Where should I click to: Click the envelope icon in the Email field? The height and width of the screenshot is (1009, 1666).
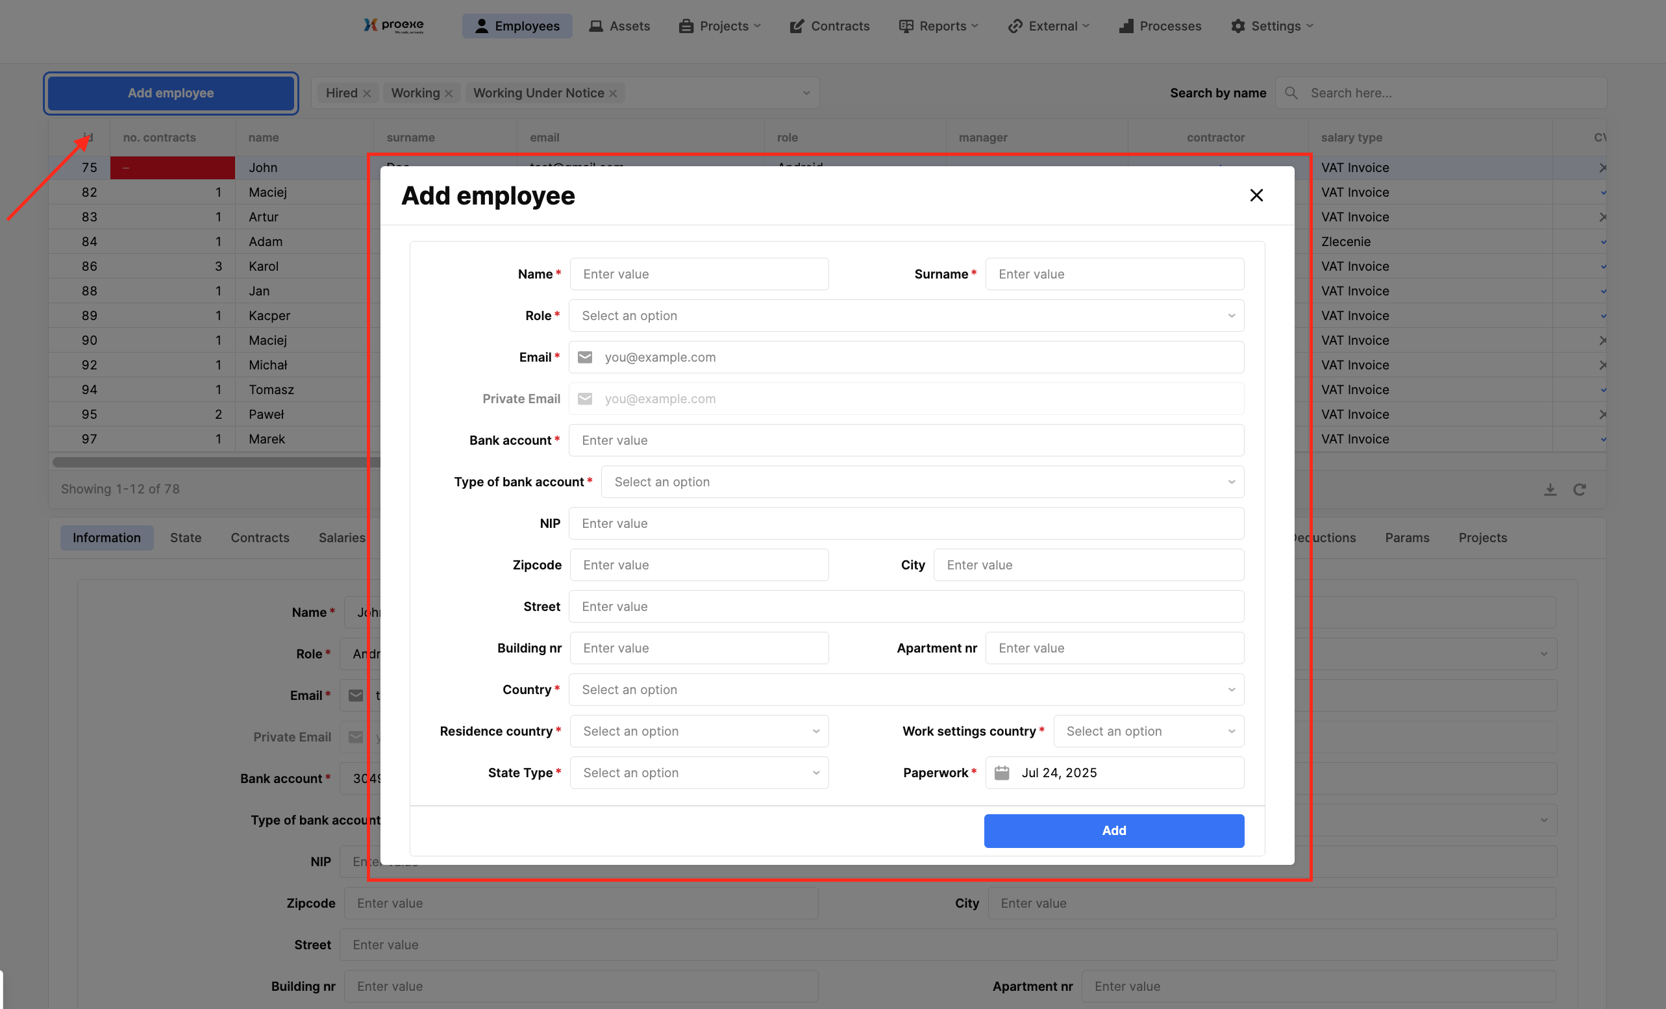[585, 357]
